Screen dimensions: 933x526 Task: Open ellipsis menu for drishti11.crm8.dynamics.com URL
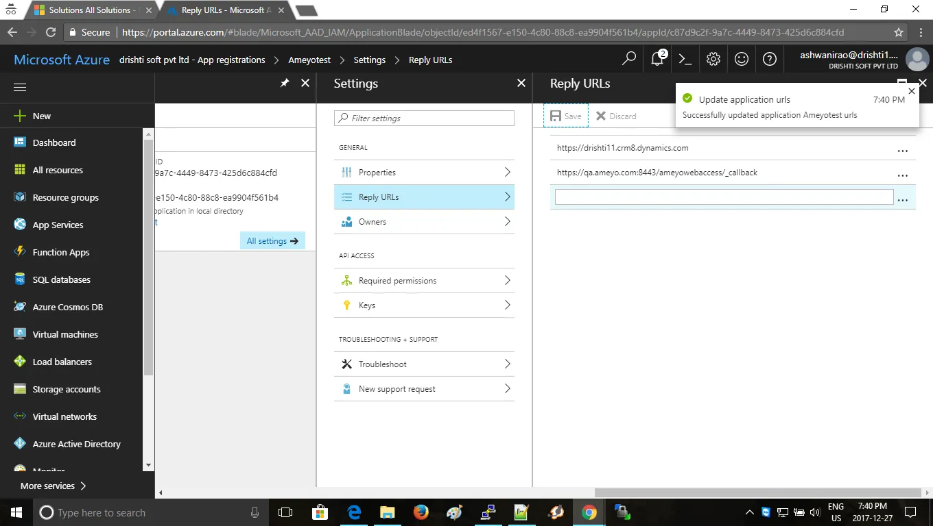click(x=903, y=150)
